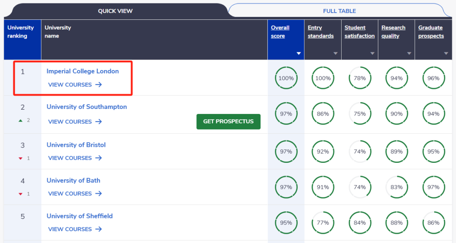Open the University of Bristol link
The image size is (456, 243).
76,145
